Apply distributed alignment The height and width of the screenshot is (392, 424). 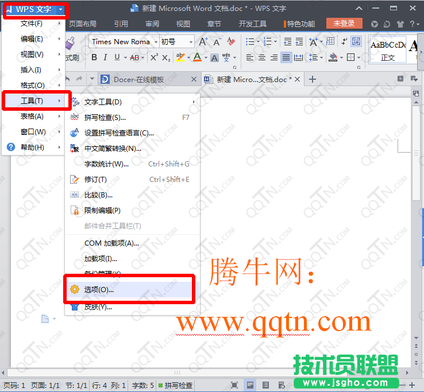click(298, 57)
